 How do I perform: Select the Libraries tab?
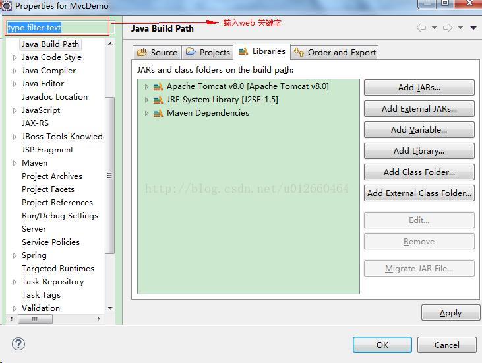click(262, 51)
